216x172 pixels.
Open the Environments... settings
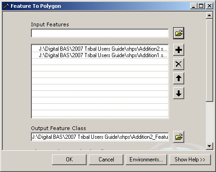(x=146, y=160)
